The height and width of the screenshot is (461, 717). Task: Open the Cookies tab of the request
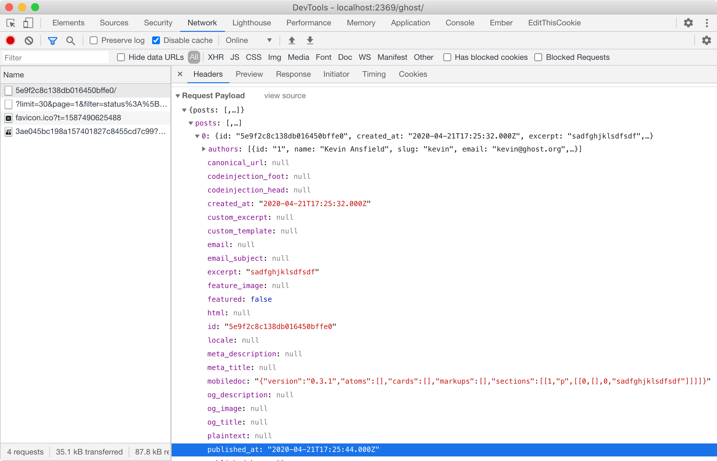(x=413, y=74)
